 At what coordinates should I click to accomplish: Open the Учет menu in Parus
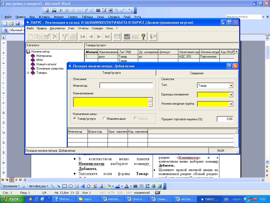pyautogui.click(x=71, y=28)
